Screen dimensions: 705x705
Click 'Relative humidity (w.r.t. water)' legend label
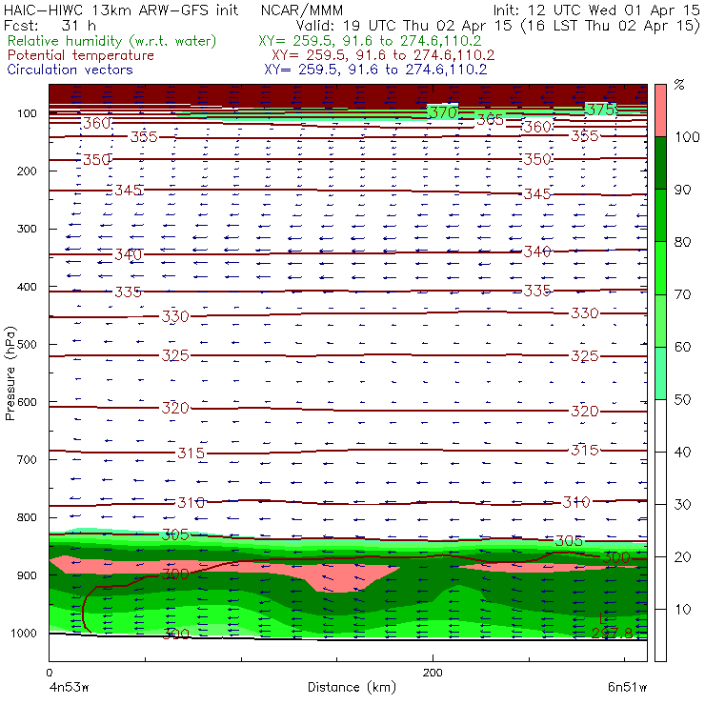pos(112,41)
